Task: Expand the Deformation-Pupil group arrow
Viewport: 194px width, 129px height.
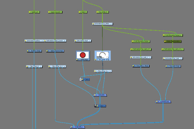Action: [x=90, y=41]
